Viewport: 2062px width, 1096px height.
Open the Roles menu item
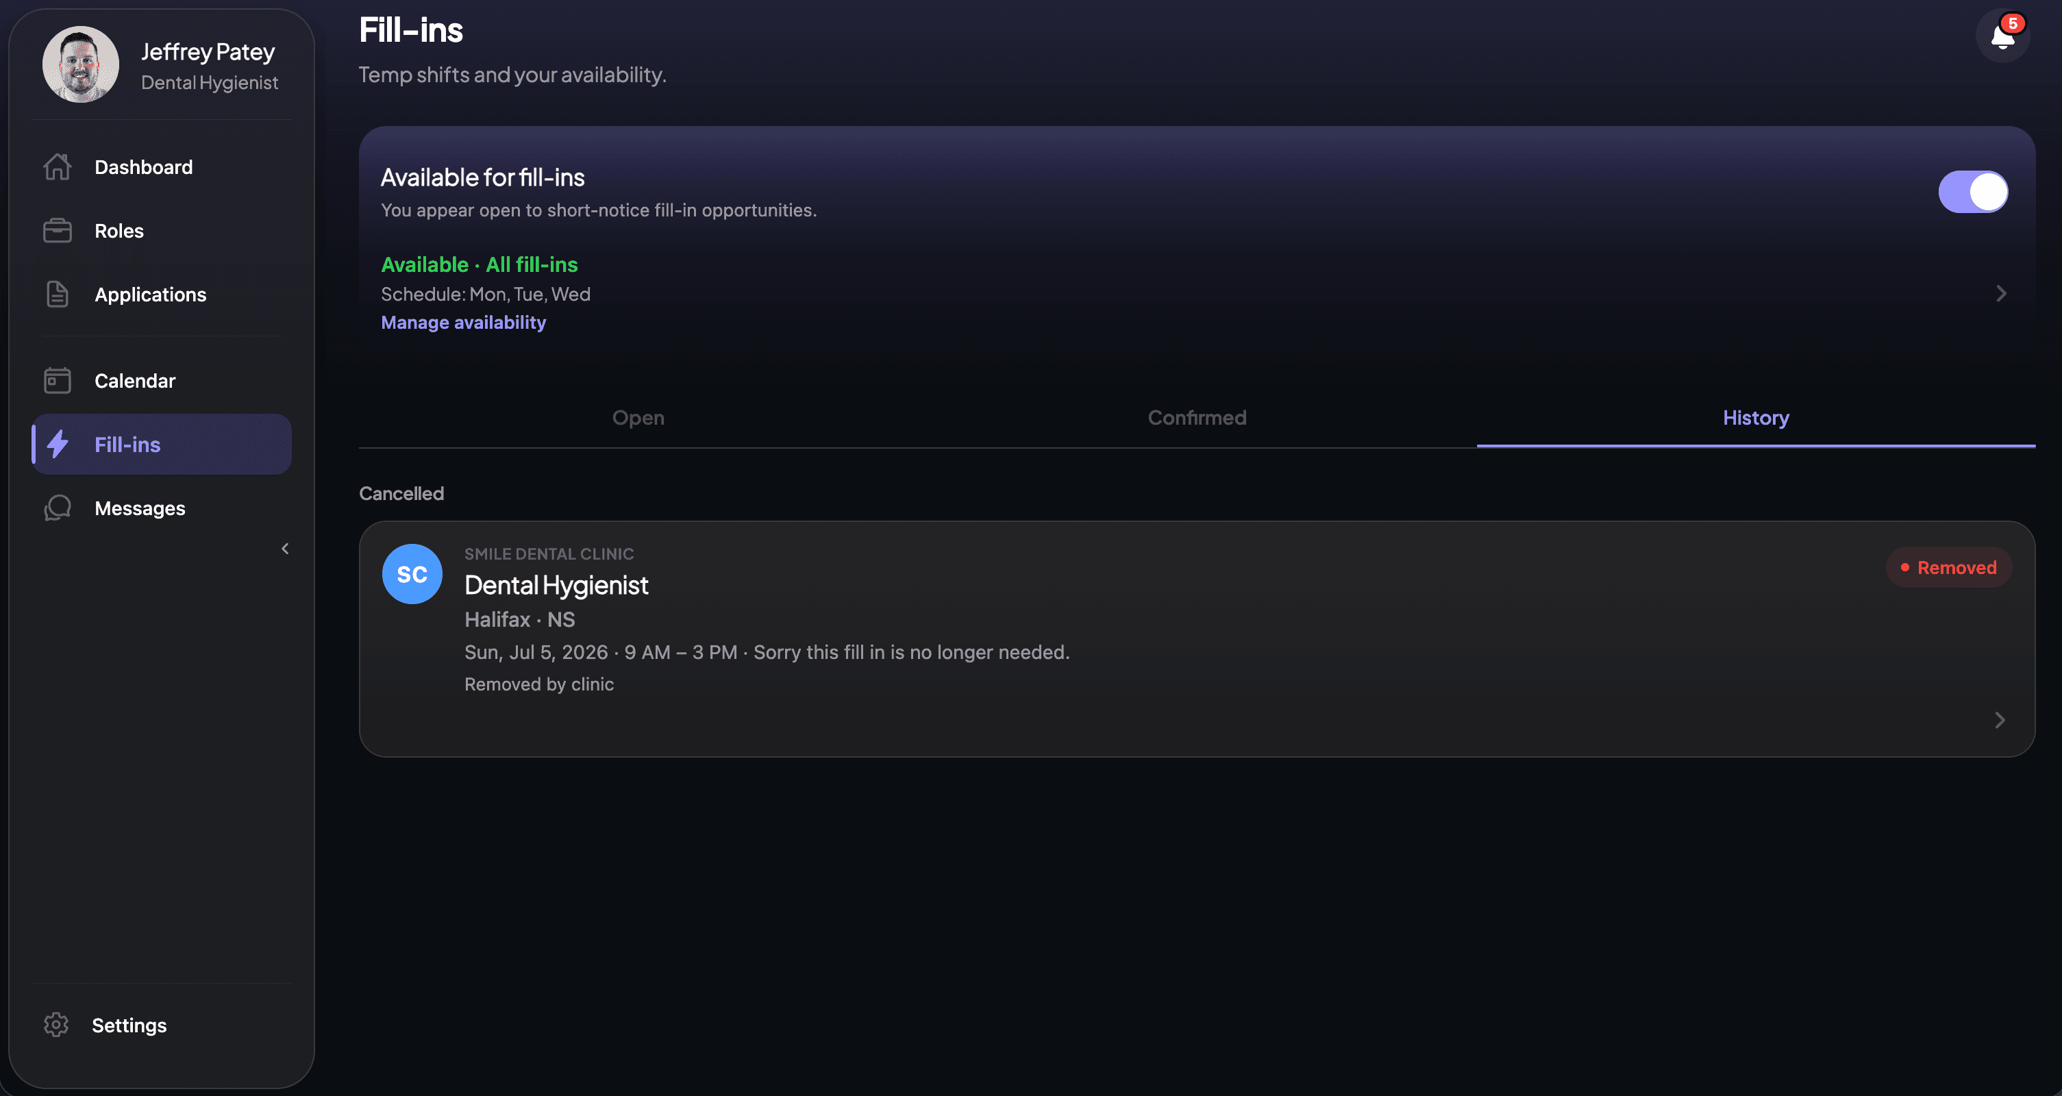click(162, 231)
